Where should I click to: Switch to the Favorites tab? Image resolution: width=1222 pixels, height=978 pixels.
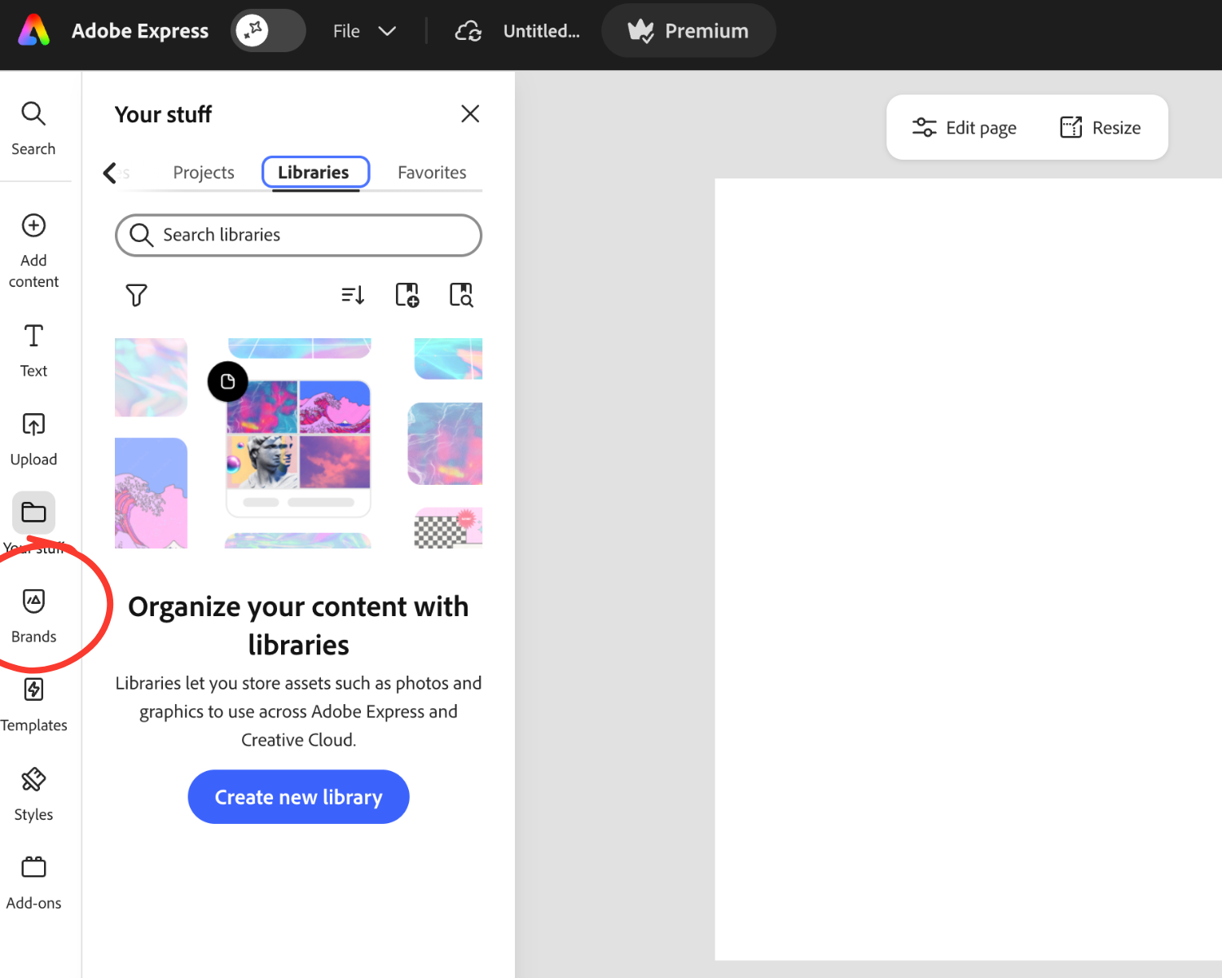click(432, 173)
